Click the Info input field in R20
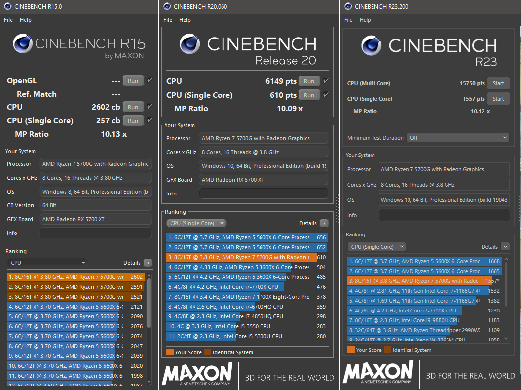This screenshot has width=521, height=390. [263, 194]
